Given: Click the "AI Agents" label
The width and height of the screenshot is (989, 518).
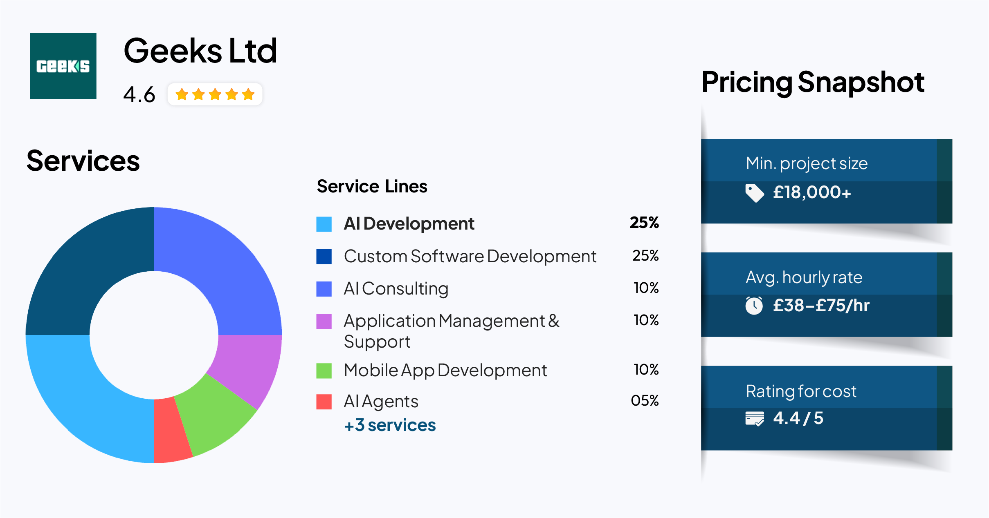Looking at the screenshot, I should coord(381,402).
